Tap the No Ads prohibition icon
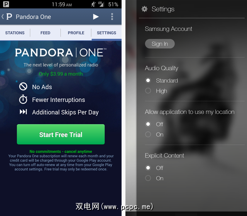Screen dimensions: 247x216 (x=23, y=86)
